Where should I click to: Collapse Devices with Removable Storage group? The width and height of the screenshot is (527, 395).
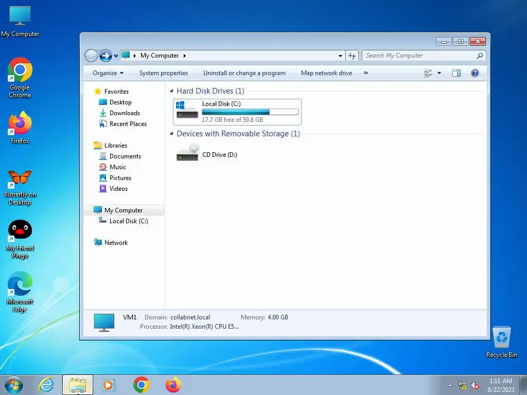[172, 133]
